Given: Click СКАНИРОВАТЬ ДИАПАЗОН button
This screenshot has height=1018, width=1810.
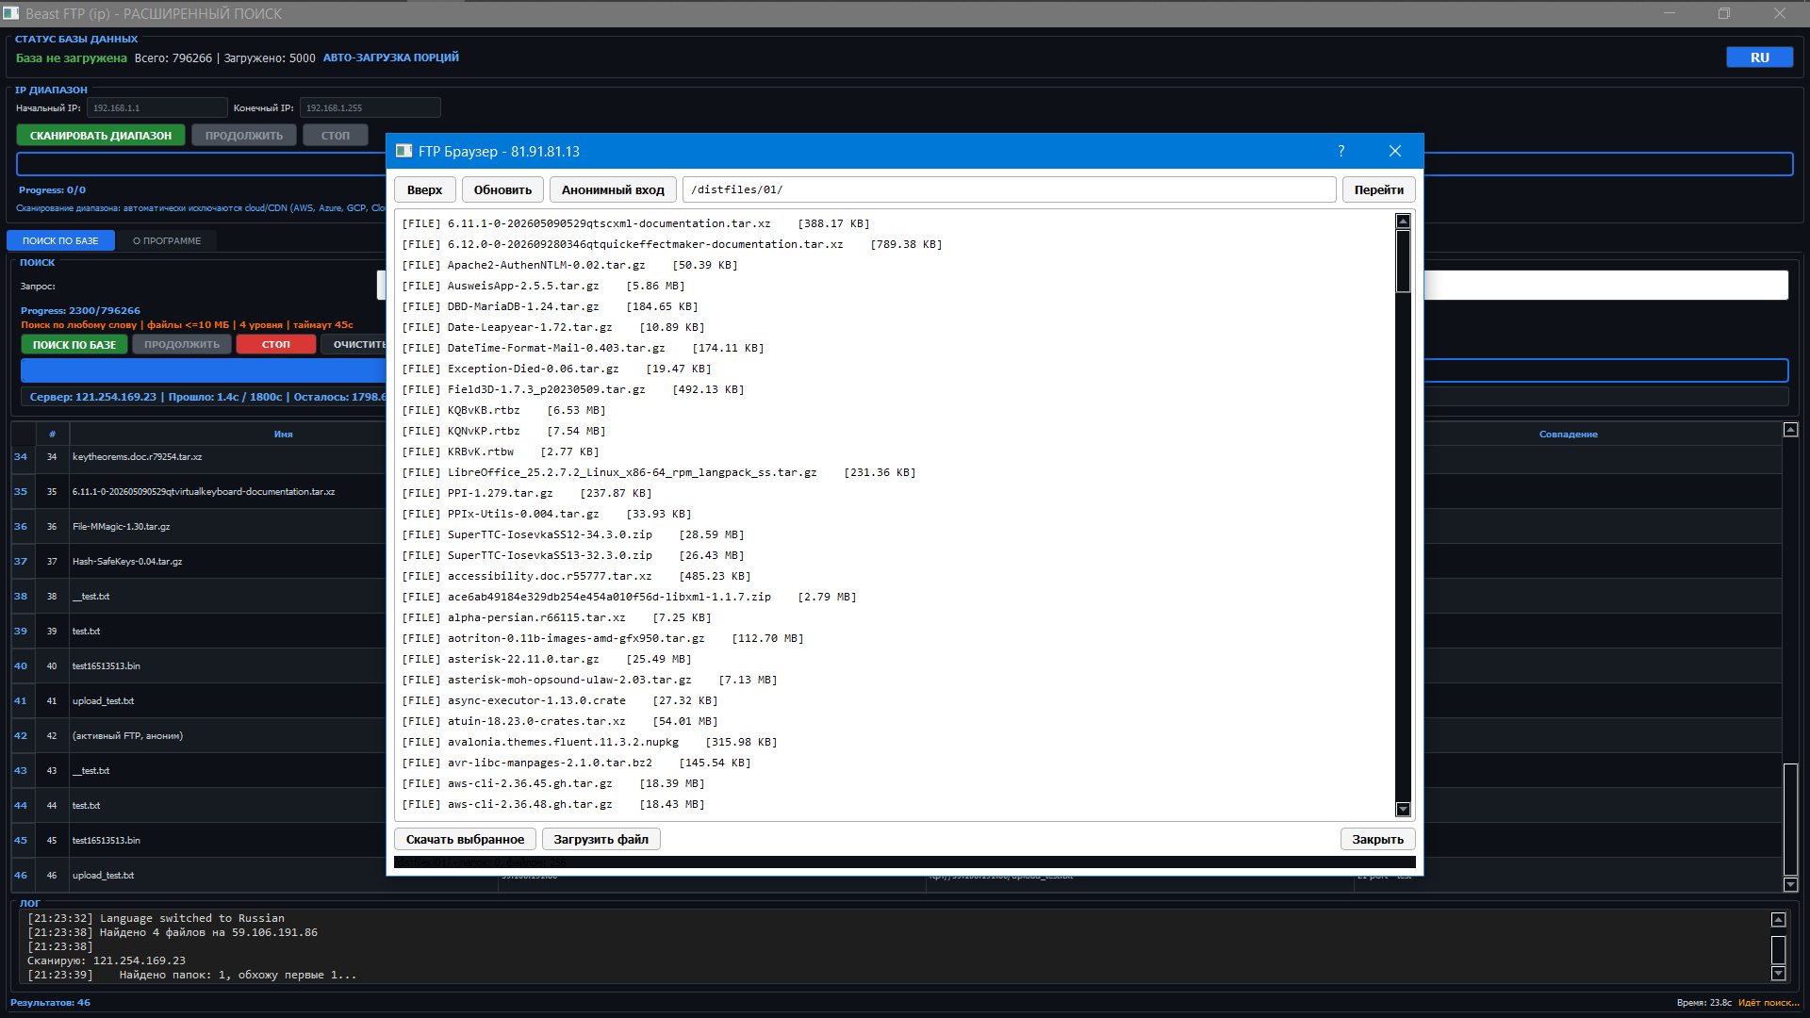Looking at the screenshot, I should pos(101,136).
